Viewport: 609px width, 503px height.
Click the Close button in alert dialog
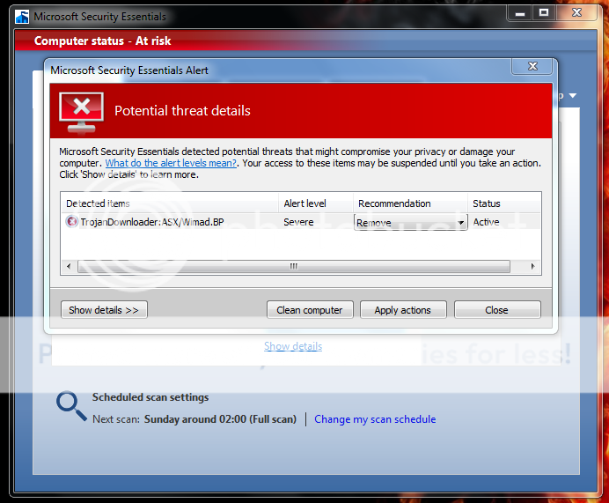pos(497,310)
